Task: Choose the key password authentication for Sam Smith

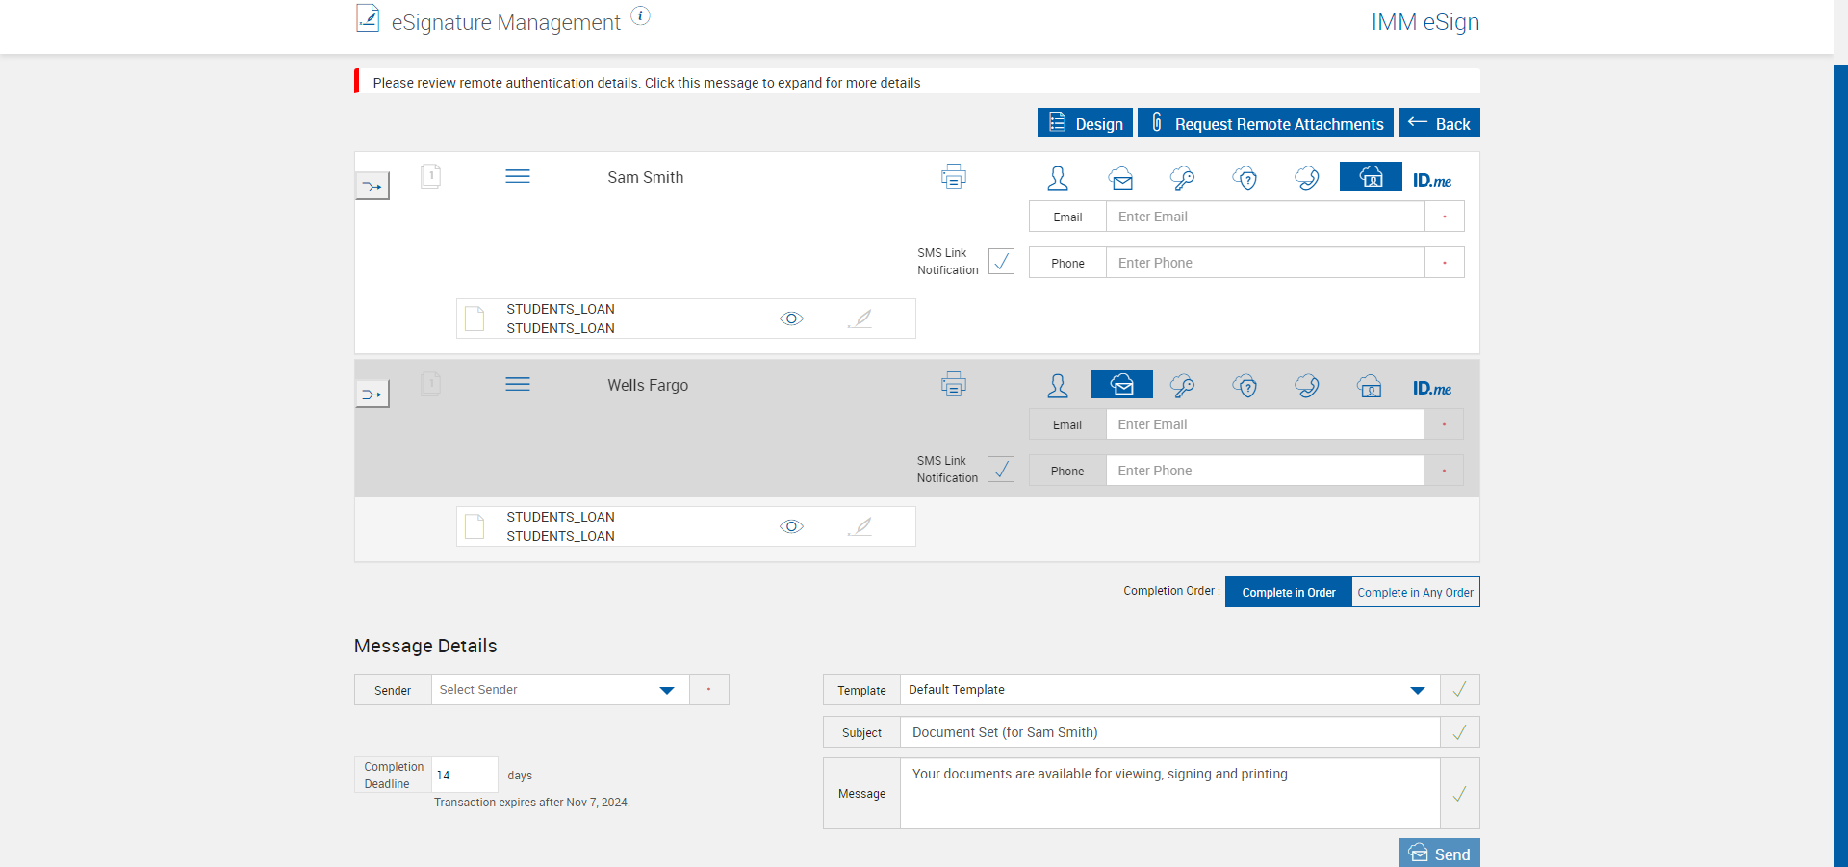Action: coord(1182,178)
